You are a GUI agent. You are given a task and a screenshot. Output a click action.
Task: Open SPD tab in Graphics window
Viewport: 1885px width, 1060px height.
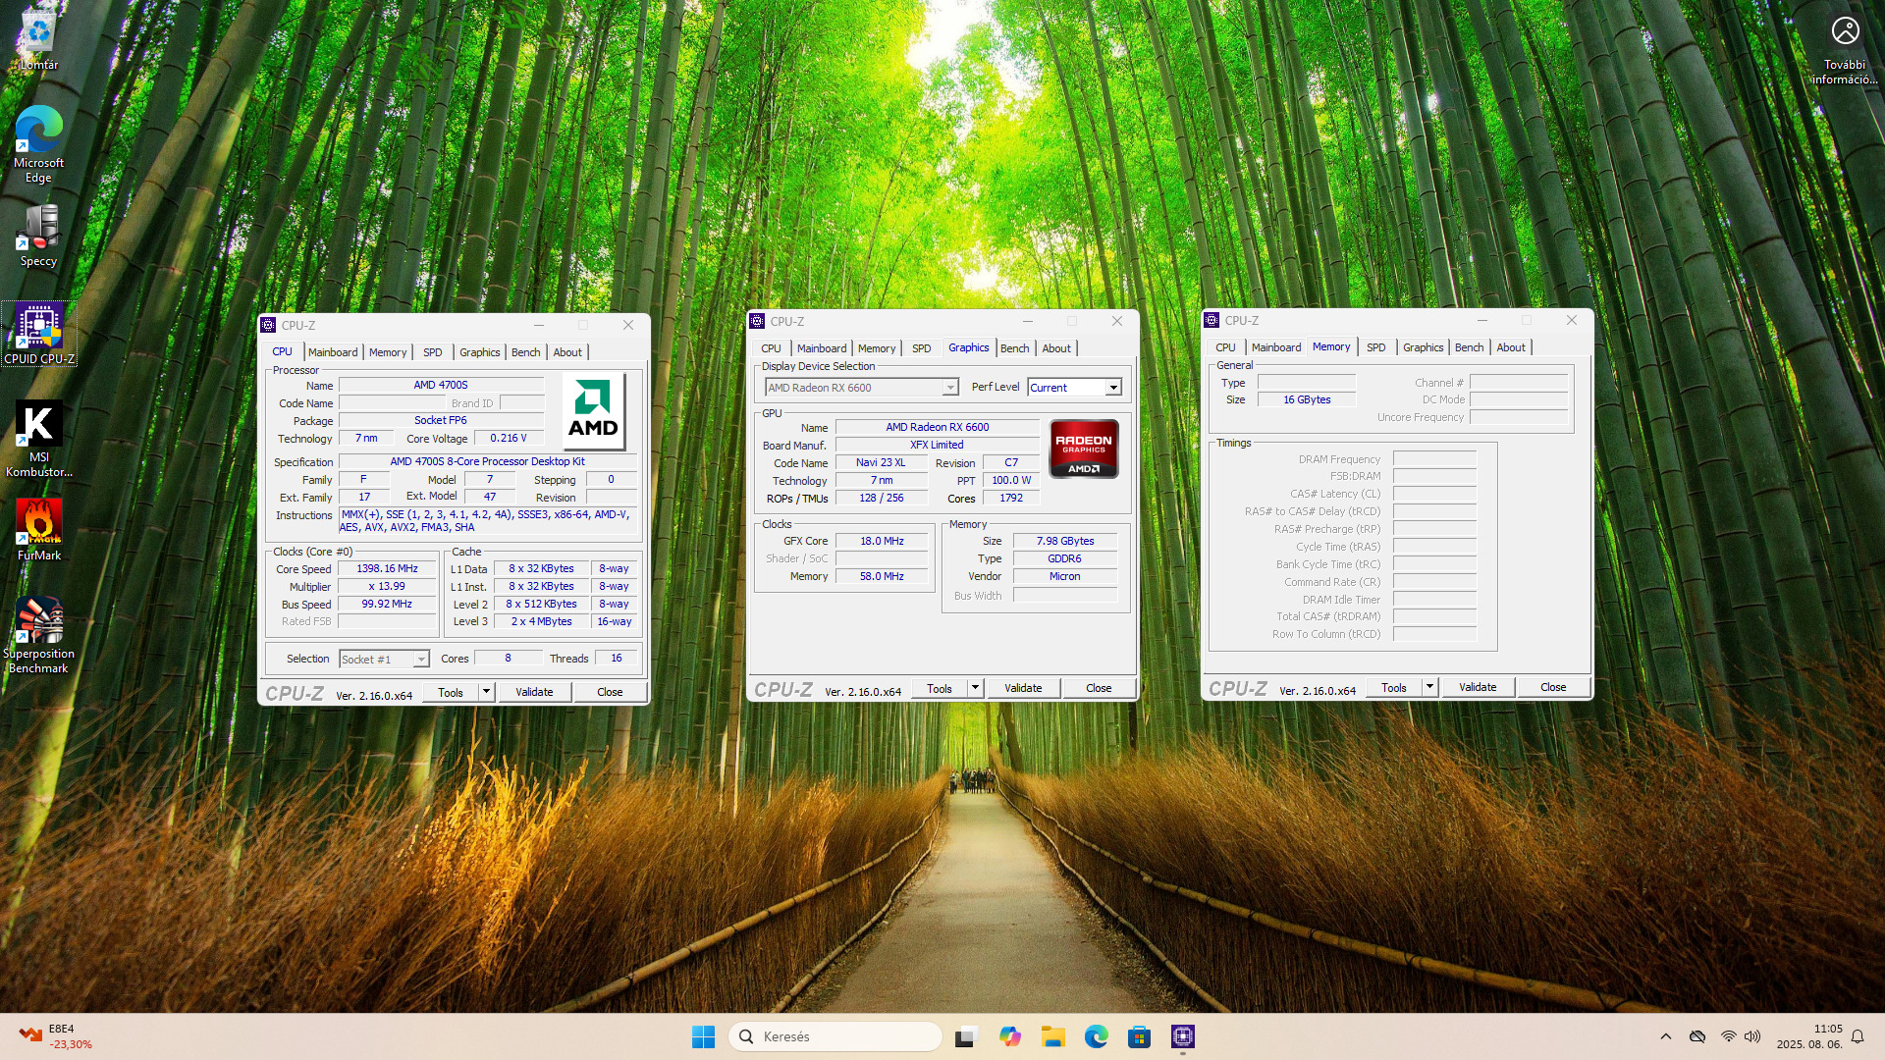tap(921, 348)
